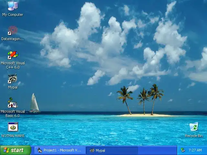Screen dimensions: 207x155
Task: Select the NOTMALWARE desktop file icon
Action: [13, 127]
